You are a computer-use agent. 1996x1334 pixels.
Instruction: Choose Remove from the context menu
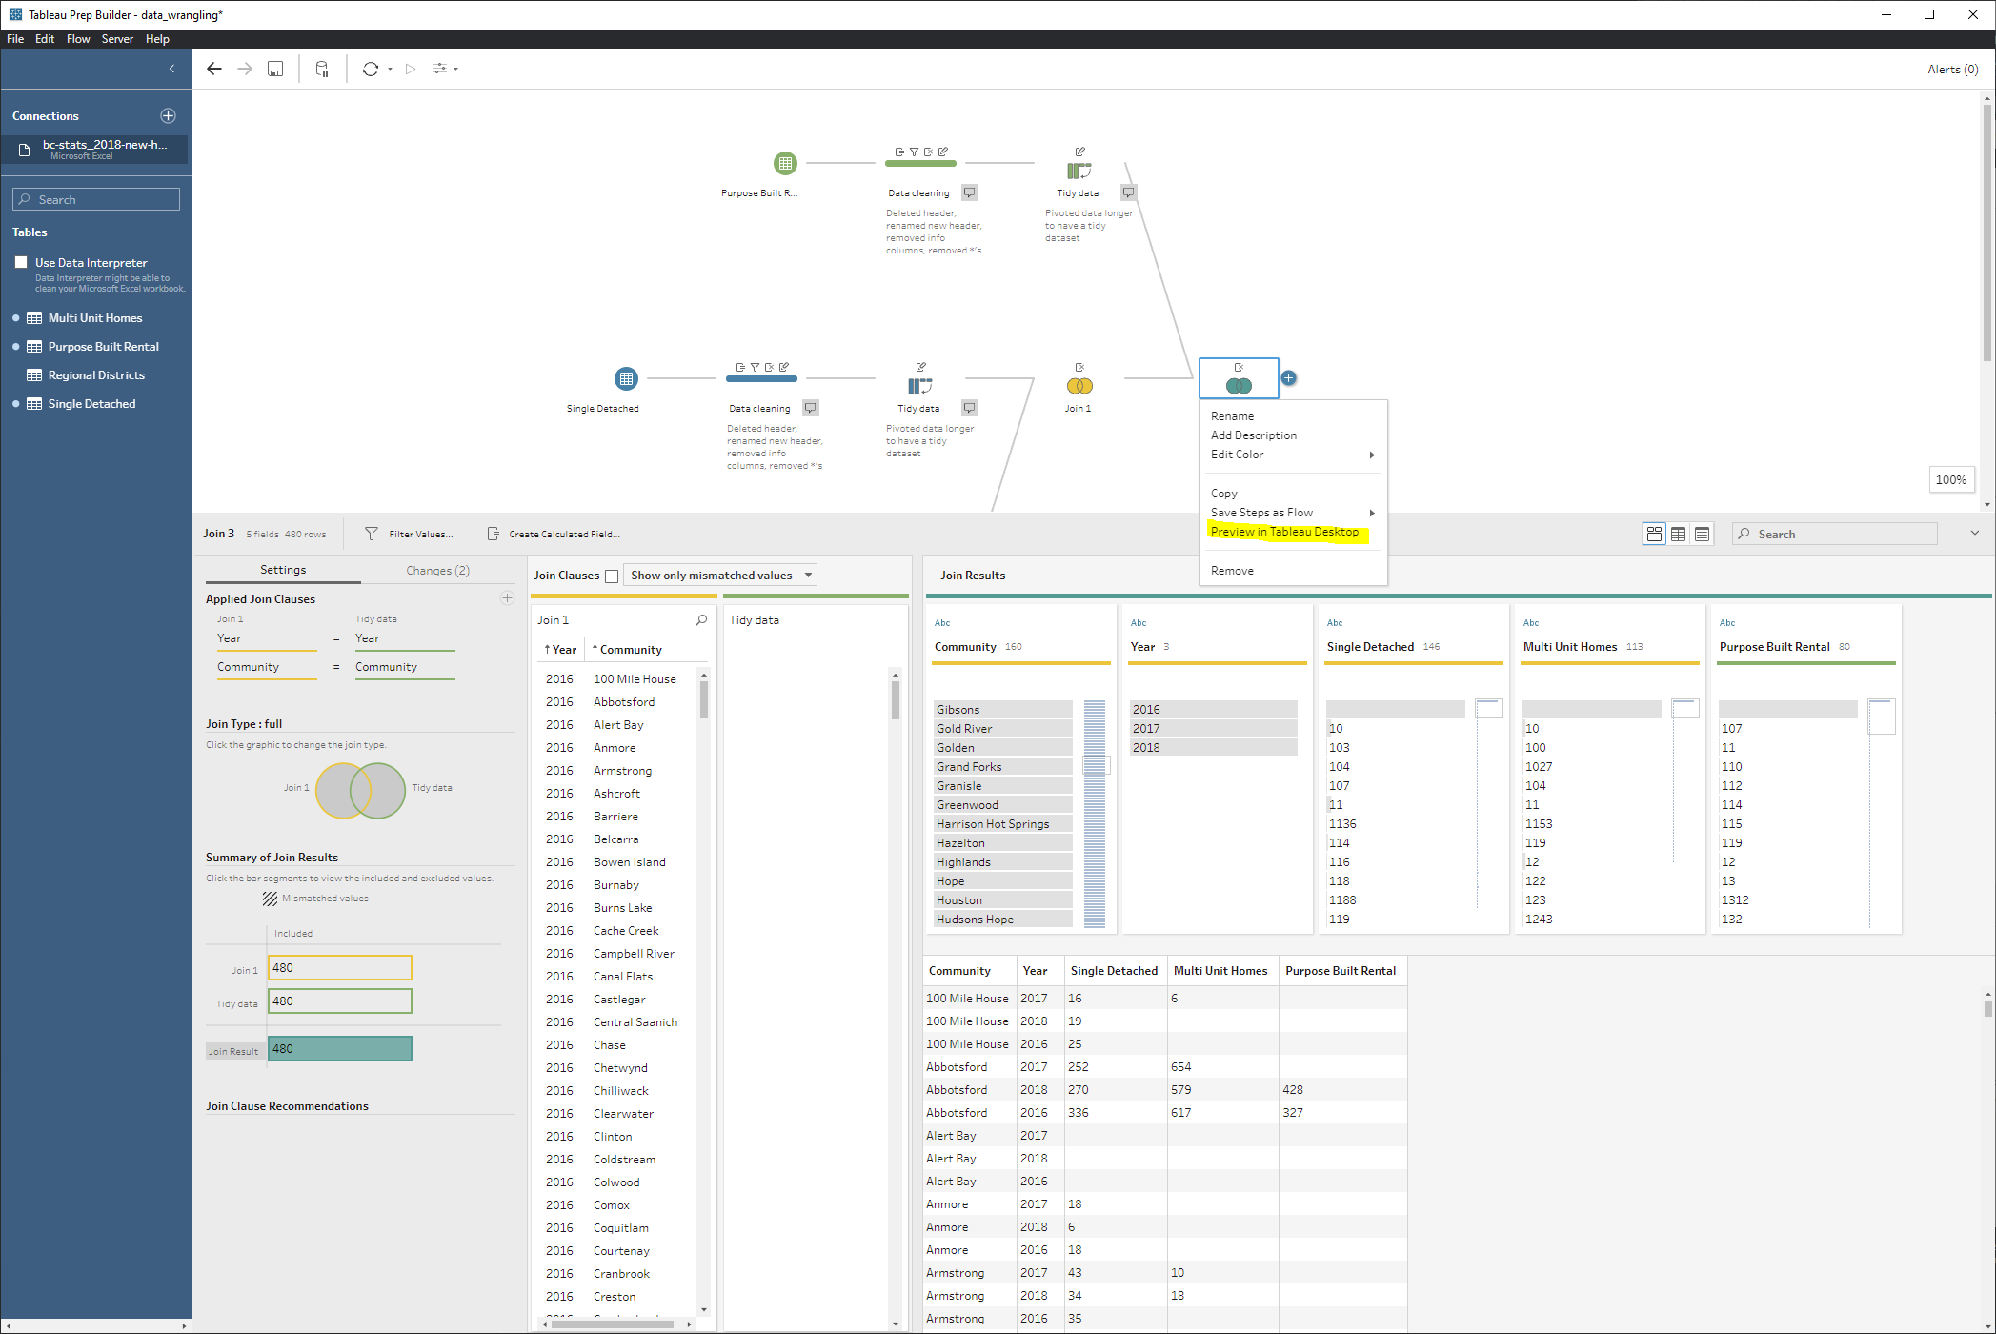coord(1232,571)
